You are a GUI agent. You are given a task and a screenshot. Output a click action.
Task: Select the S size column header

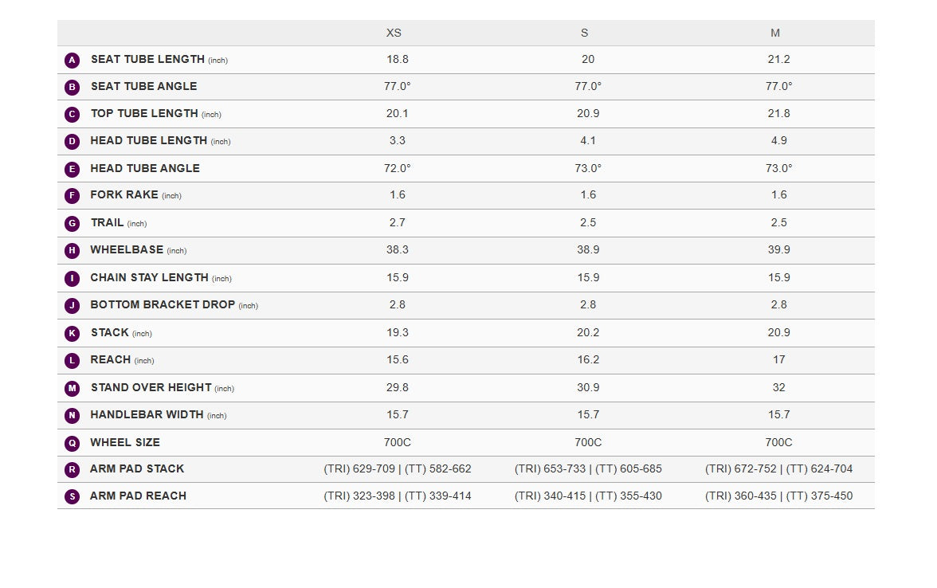pyautogui.click(x=584, y=33)
